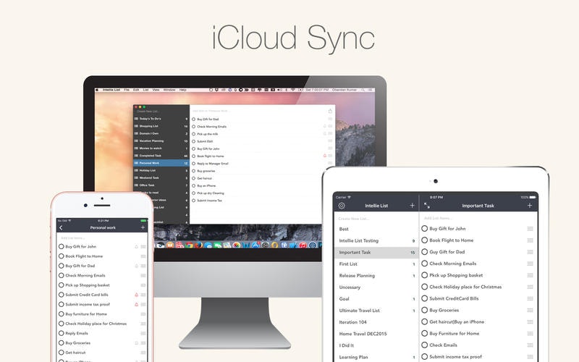579x362 pixels.
Task: Click share icon in Mac Intellie List window
Action: point(330,111)
